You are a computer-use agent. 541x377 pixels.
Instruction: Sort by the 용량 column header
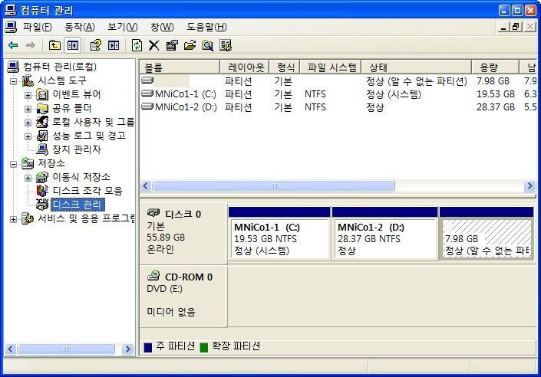pos(495,67)
